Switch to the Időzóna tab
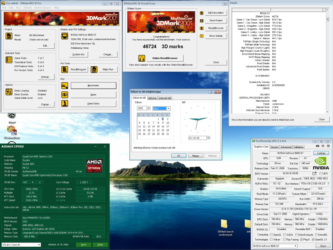333x250 pixels. tap(152, 98)
